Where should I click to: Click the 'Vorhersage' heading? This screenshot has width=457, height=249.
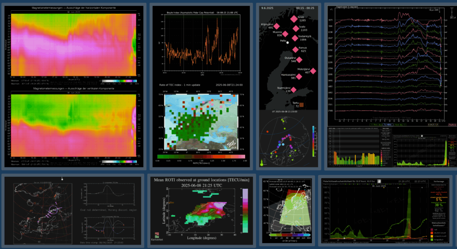[439, 181]
